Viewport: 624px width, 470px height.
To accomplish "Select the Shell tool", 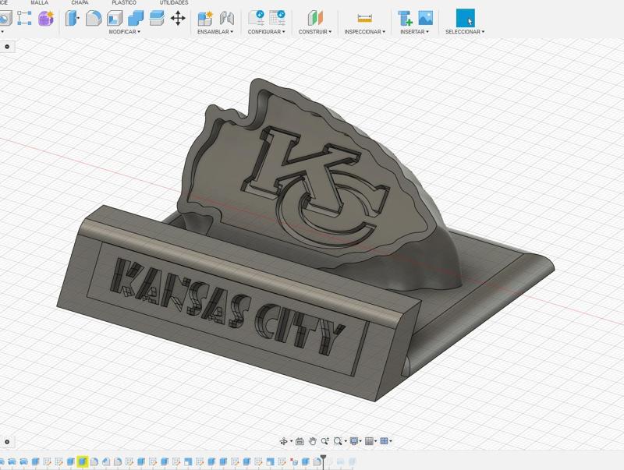I will tap(115, 18).
